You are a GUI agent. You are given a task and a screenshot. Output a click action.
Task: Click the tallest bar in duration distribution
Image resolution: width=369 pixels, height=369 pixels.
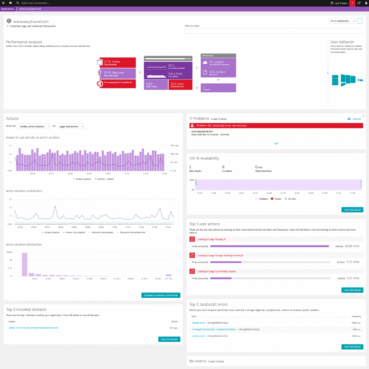[x=24, y=264]
